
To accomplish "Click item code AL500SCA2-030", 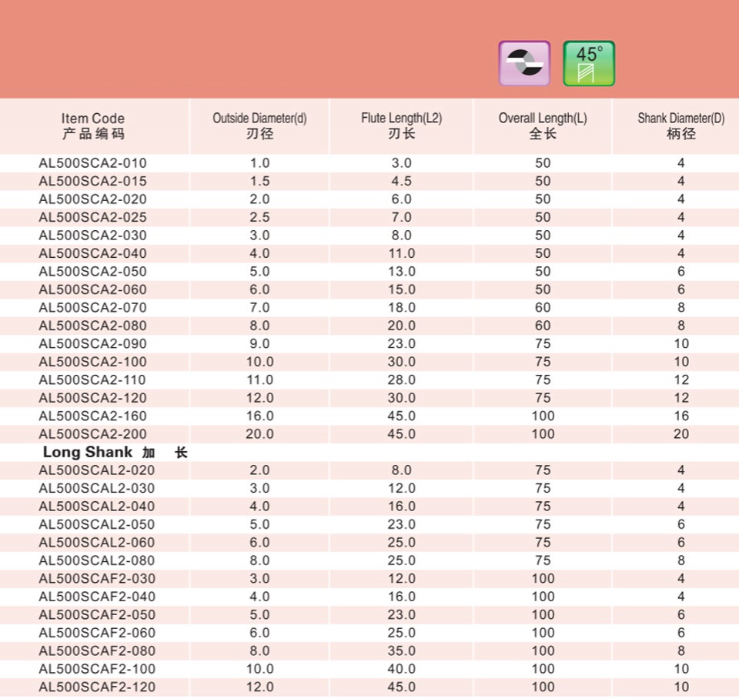I will point(93,236).
